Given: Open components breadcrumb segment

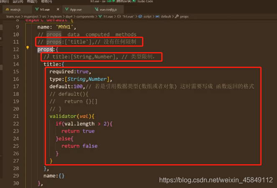Looking at the screenshot, I should click(x=85, y=17).
